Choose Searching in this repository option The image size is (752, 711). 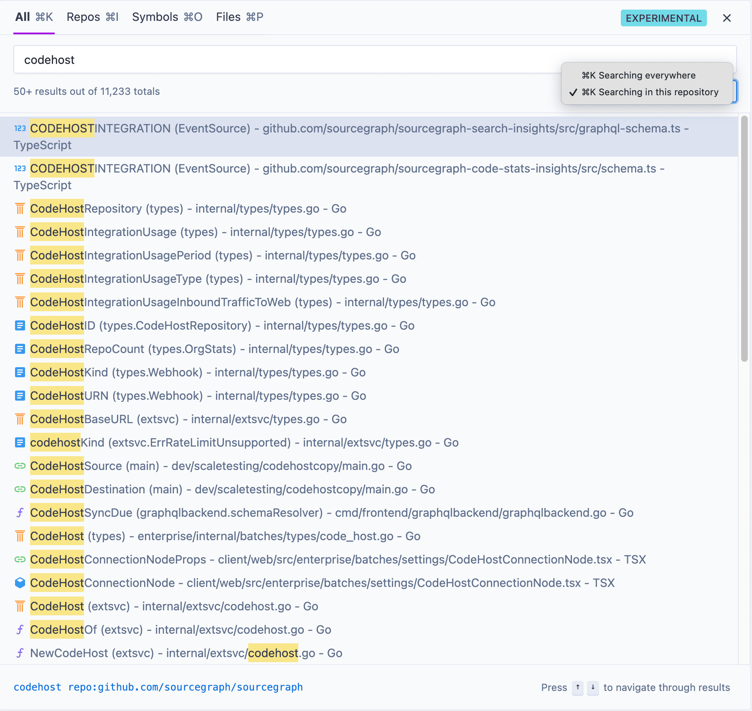tap(647, 92)
